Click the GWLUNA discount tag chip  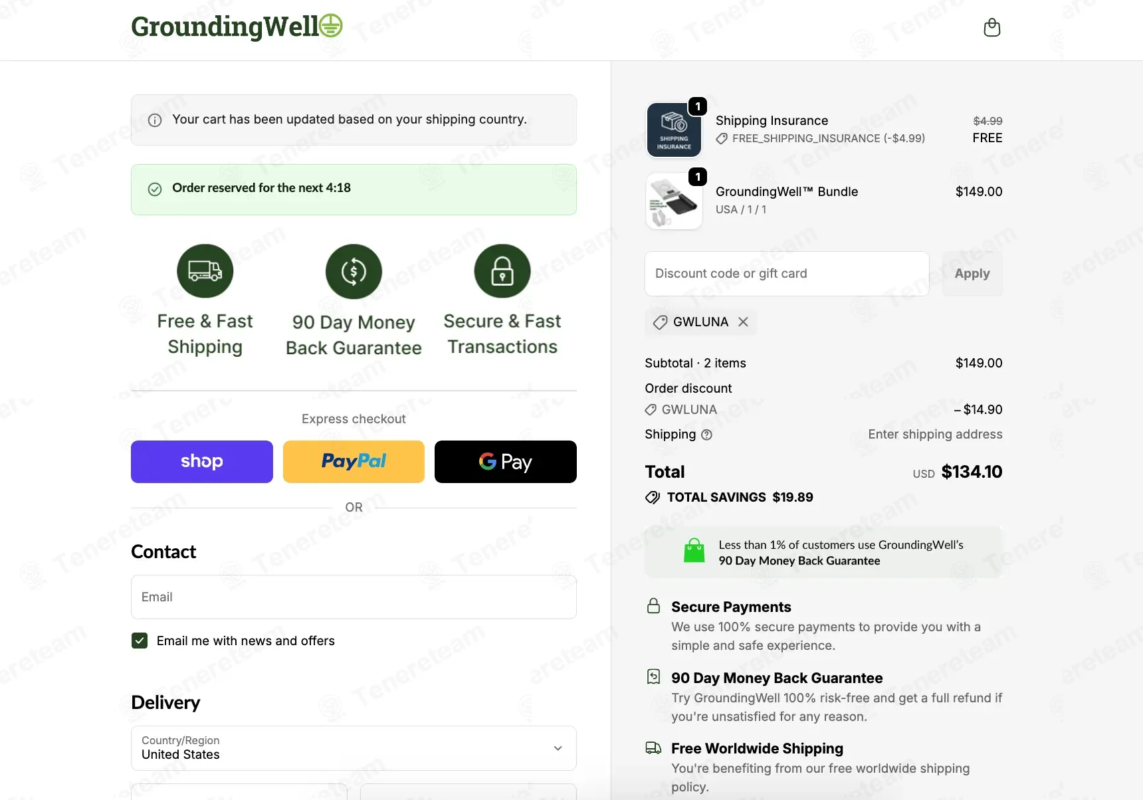pos(691,322)
